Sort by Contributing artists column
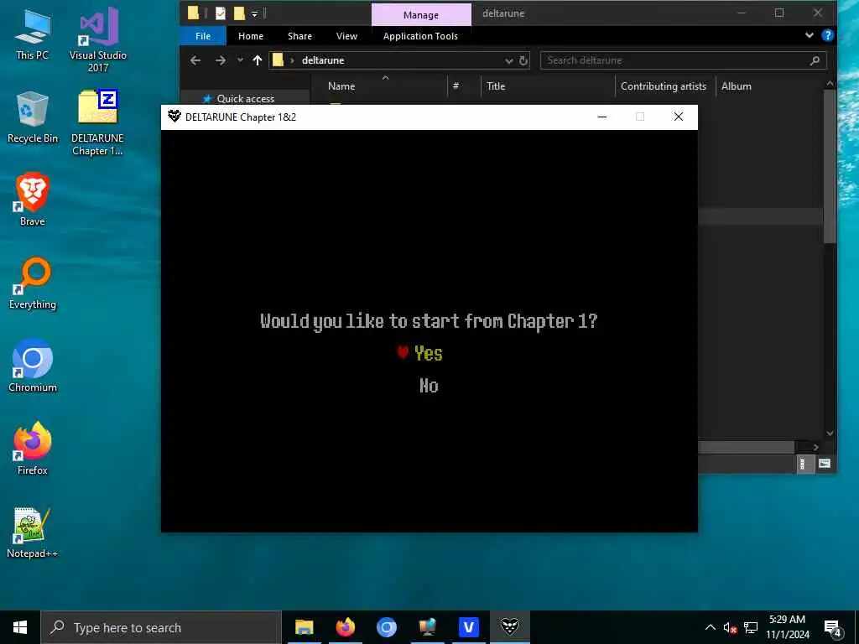The height and width of the screenshot is (644, 859). point(663,86)
